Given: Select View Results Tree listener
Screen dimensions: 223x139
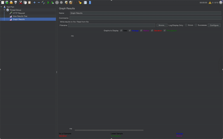Looking at the screenshot, I should pos(20,16).
